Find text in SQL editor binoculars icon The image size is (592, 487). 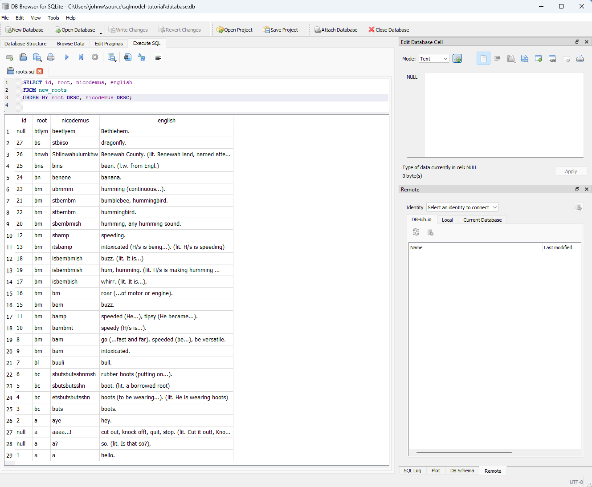tap(128, 57)
